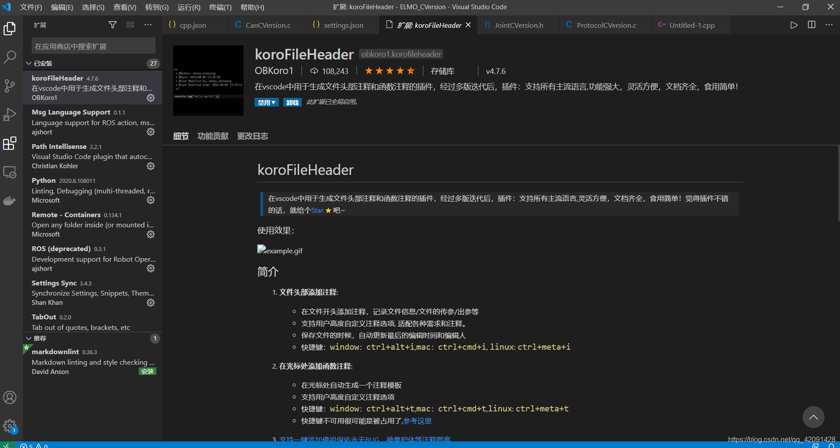
Task: Click the installed count badge 27
Action: [153, 63]
